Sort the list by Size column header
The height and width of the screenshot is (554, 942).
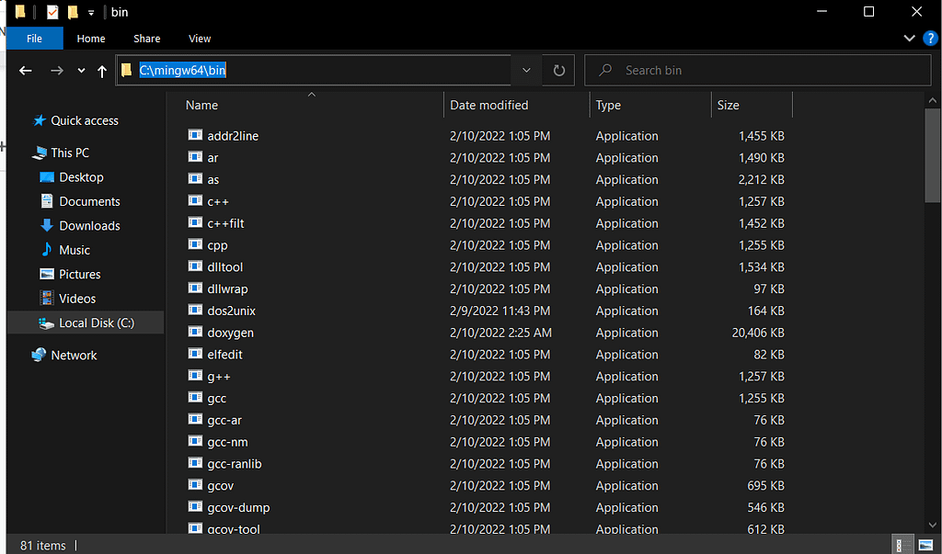729,106
